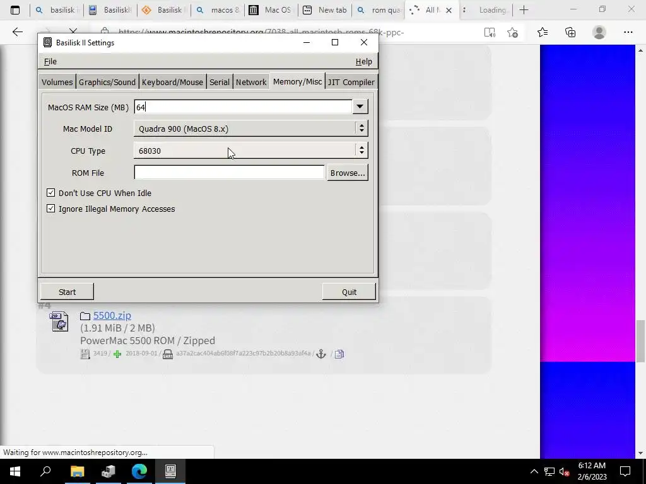Image resolution: width=646 pixels, height=484 pixels.
Task: Click the ROM File text field
Action: click(x=229, y=173)
